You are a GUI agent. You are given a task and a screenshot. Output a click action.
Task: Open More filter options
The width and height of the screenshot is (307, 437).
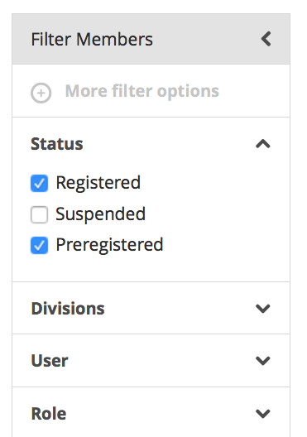point(142,91)
